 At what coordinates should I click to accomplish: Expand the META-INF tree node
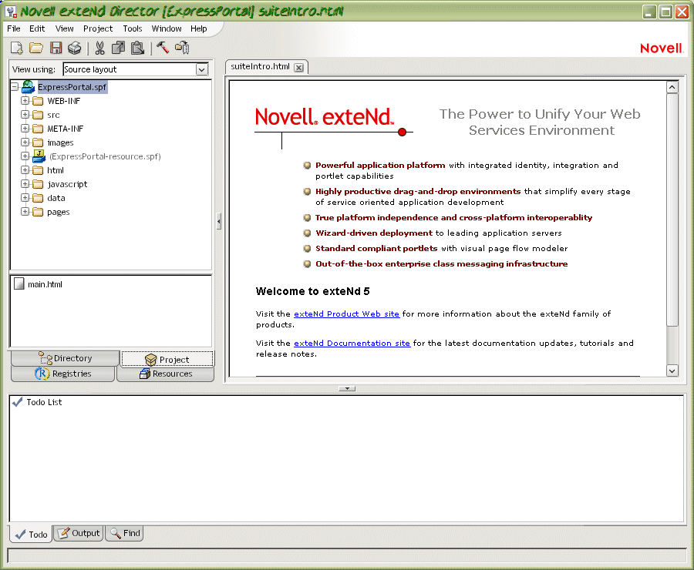[x=25, y=129]
